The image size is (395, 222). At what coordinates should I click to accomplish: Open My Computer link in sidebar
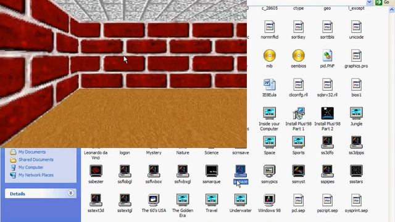pyautogui.click(x=31, y=167)
